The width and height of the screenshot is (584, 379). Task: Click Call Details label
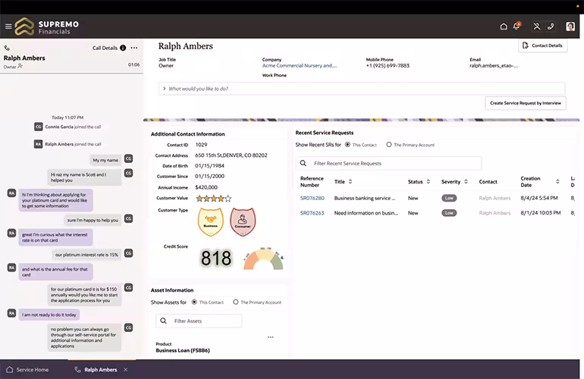point(105,48)
